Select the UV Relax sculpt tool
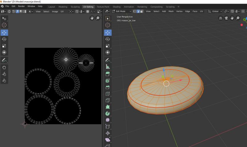 tap(4, 74)
